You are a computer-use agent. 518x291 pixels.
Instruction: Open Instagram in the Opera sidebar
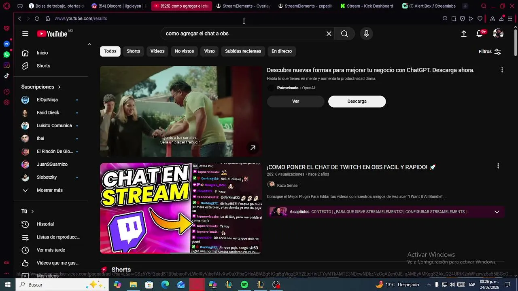pos(6,65)
